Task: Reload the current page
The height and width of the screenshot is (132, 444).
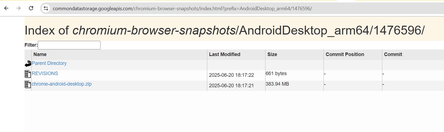Action: [31, 8]
